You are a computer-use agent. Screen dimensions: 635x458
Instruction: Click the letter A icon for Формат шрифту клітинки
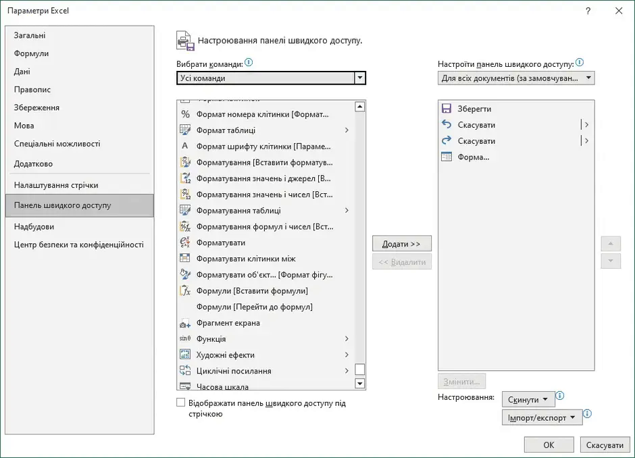tap(185, 146)
